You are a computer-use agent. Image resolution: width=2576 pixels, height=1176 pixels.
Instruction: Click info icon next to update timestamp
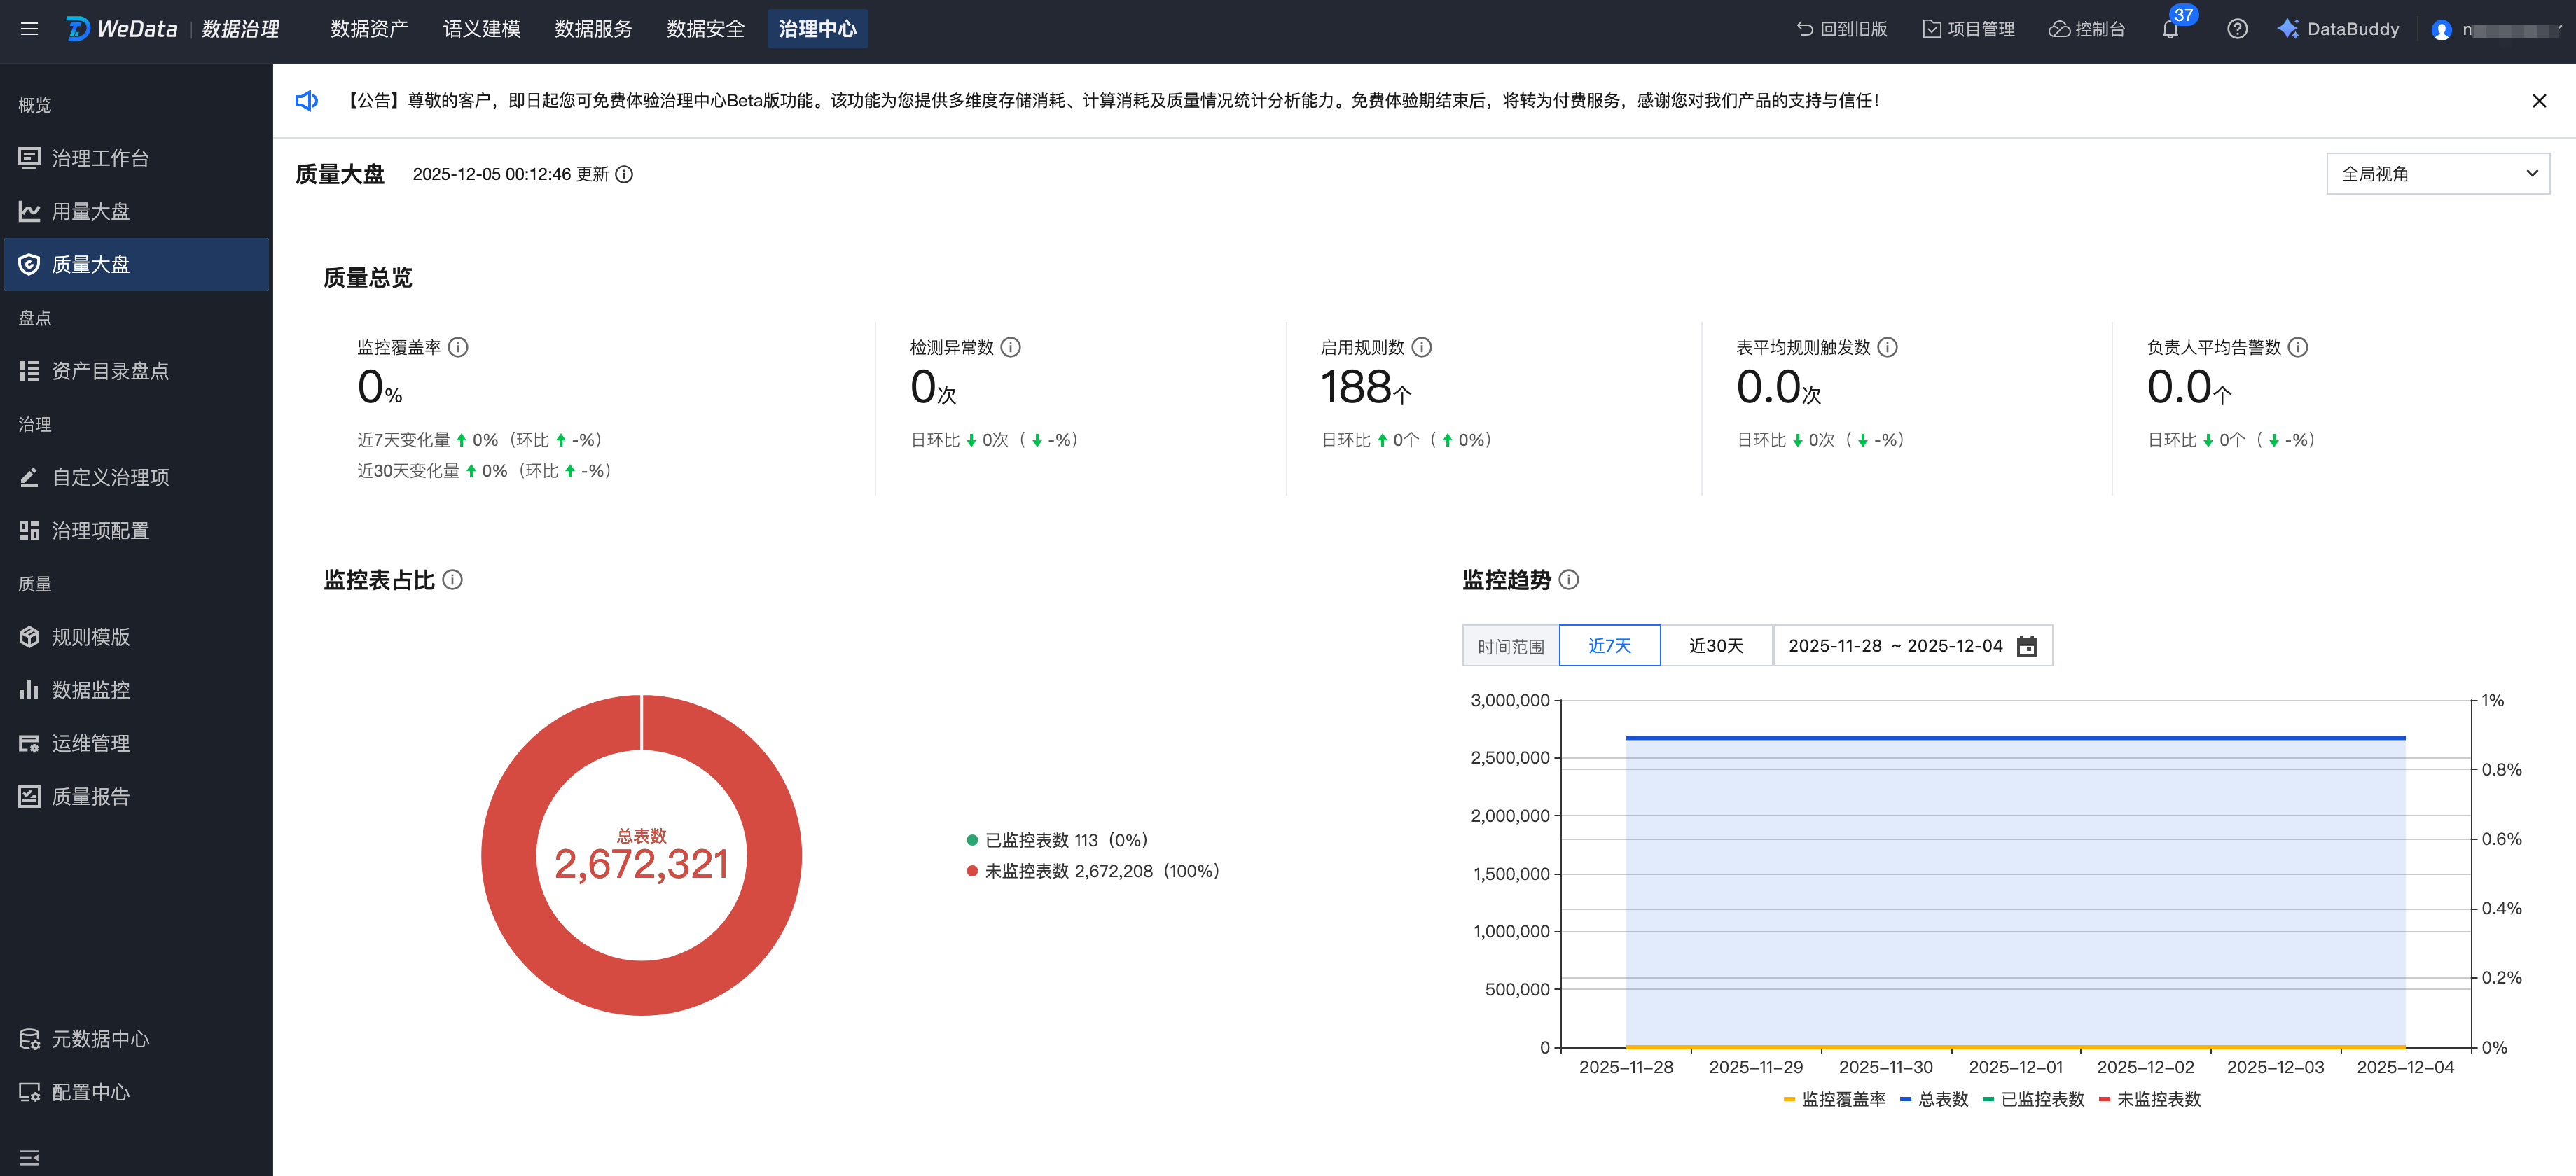click(x=624, y=175)
